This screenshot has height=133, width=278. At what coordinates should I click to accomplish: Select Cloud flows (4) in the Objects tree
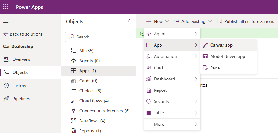[x=94, y=101]
